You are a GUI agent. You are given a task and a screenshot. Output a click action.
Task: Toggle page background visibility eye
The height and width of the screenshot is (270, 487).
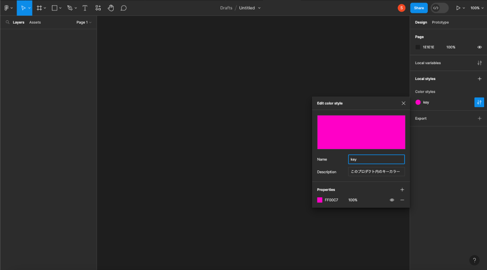coord(480,47)
